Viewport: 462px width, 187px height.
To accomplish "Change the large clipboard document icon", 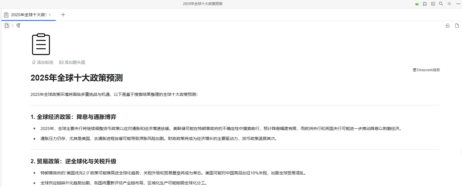I will [x=41, y=44].
